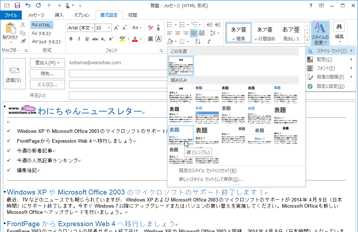
Task: Click the 送信(S) send button
Action: tap(14, 73)
